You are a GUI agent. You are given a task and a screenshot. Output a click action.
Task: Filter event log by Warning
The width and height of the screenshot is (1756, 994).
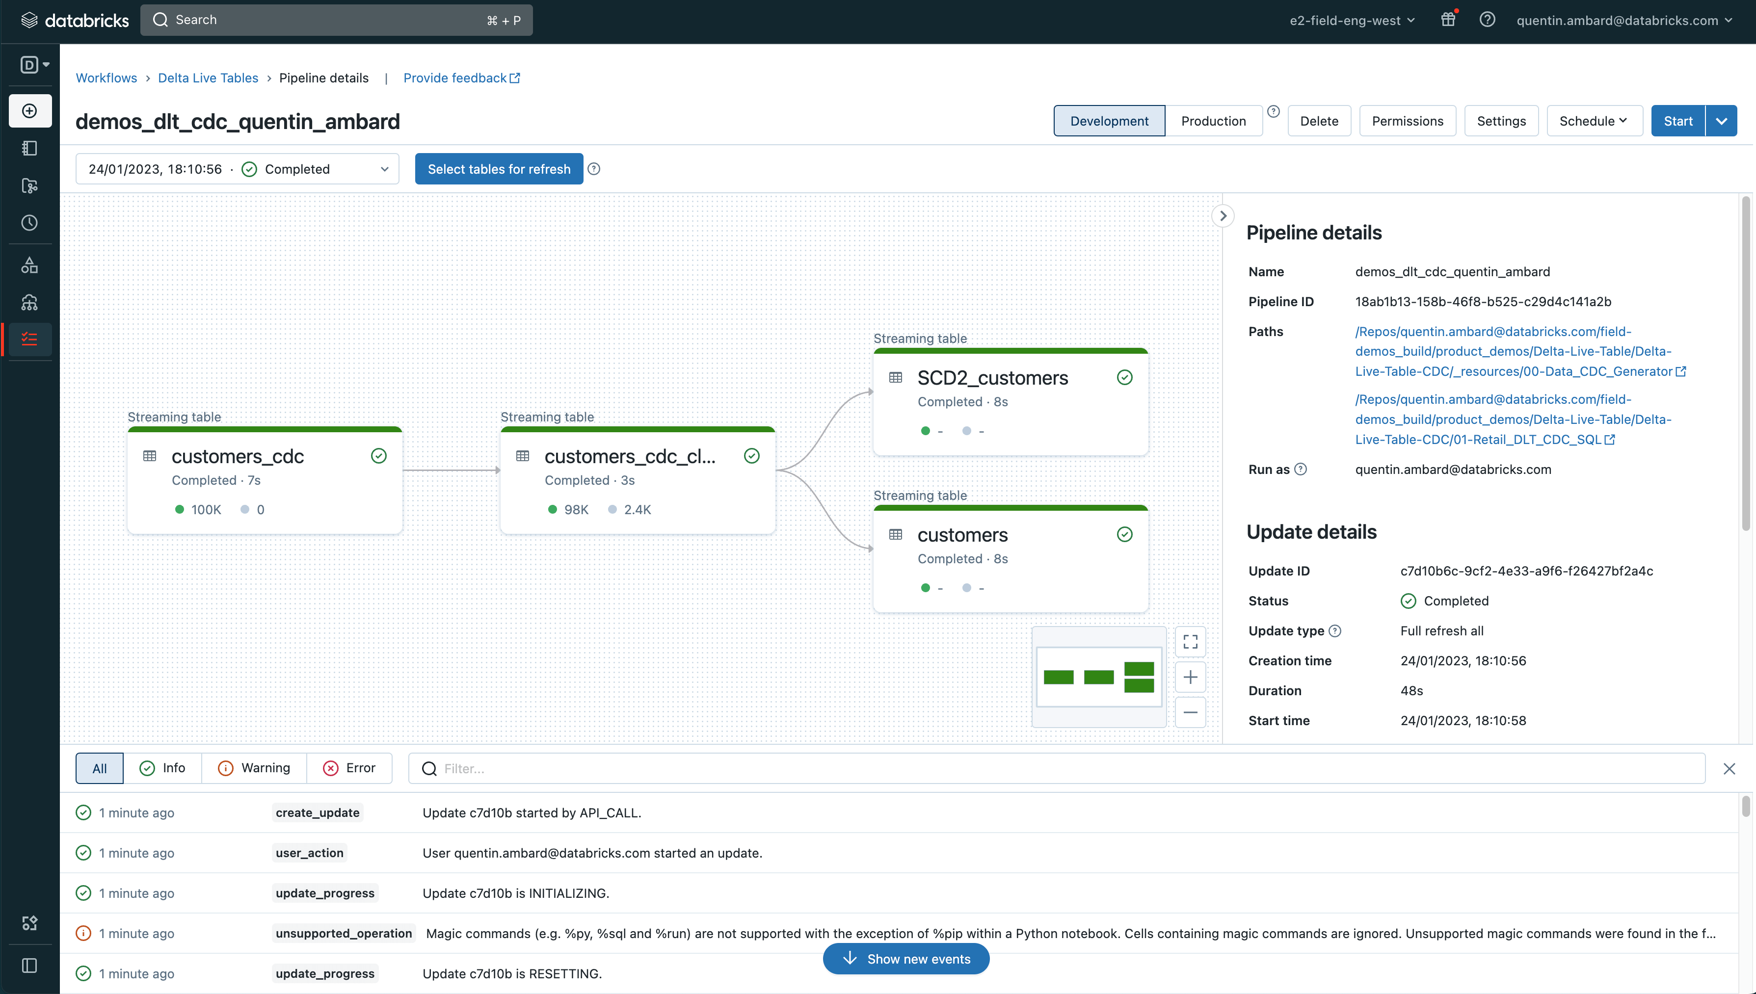(x=254, y=768)
